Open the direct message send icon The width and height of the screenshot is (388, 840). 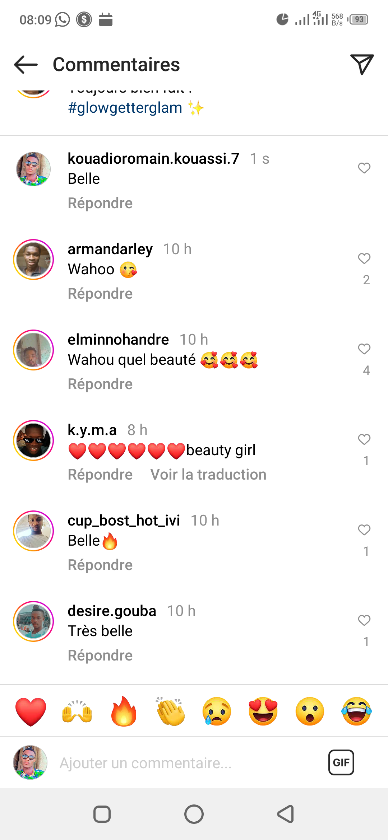362,65
